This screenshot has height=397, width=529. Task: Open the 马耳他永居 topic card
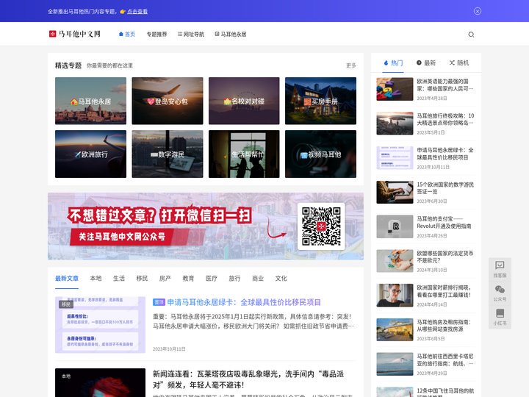click(x=91, y=101)
